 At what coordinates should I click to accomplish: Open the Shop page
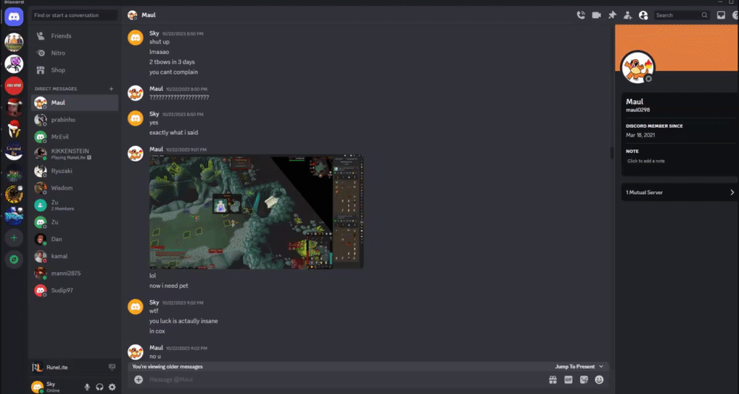(75, 70)
